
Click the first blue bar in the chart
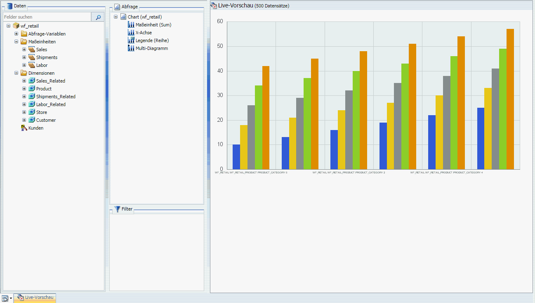tap(236, 157)
